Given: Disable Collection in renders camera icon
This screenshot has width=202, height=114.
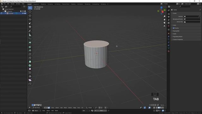Looking at the screenshot, I should (25, 11).
